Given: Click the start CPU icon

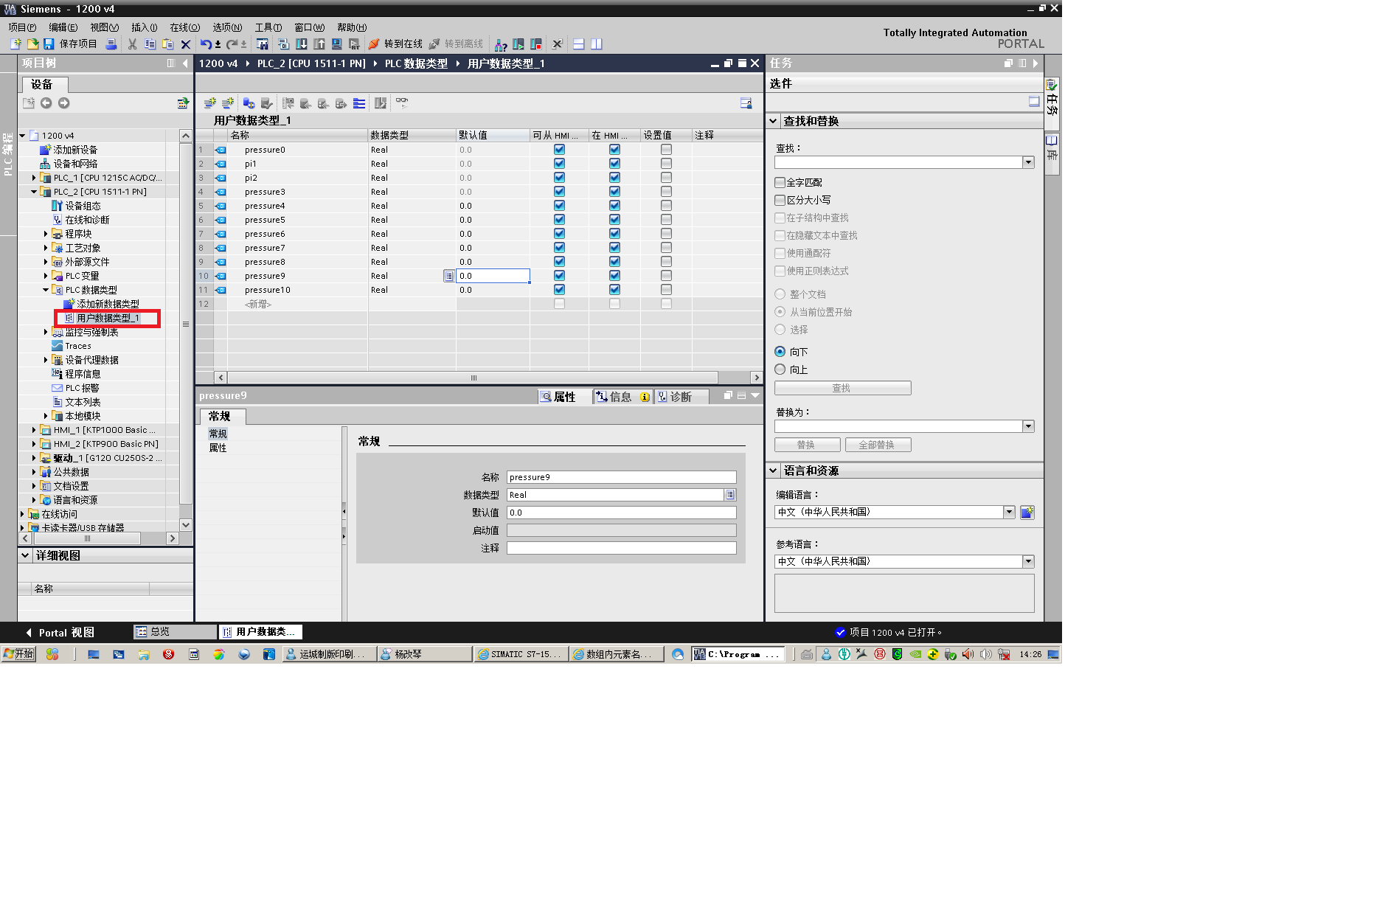Looking at the screenshot, I should click(518, 44).
